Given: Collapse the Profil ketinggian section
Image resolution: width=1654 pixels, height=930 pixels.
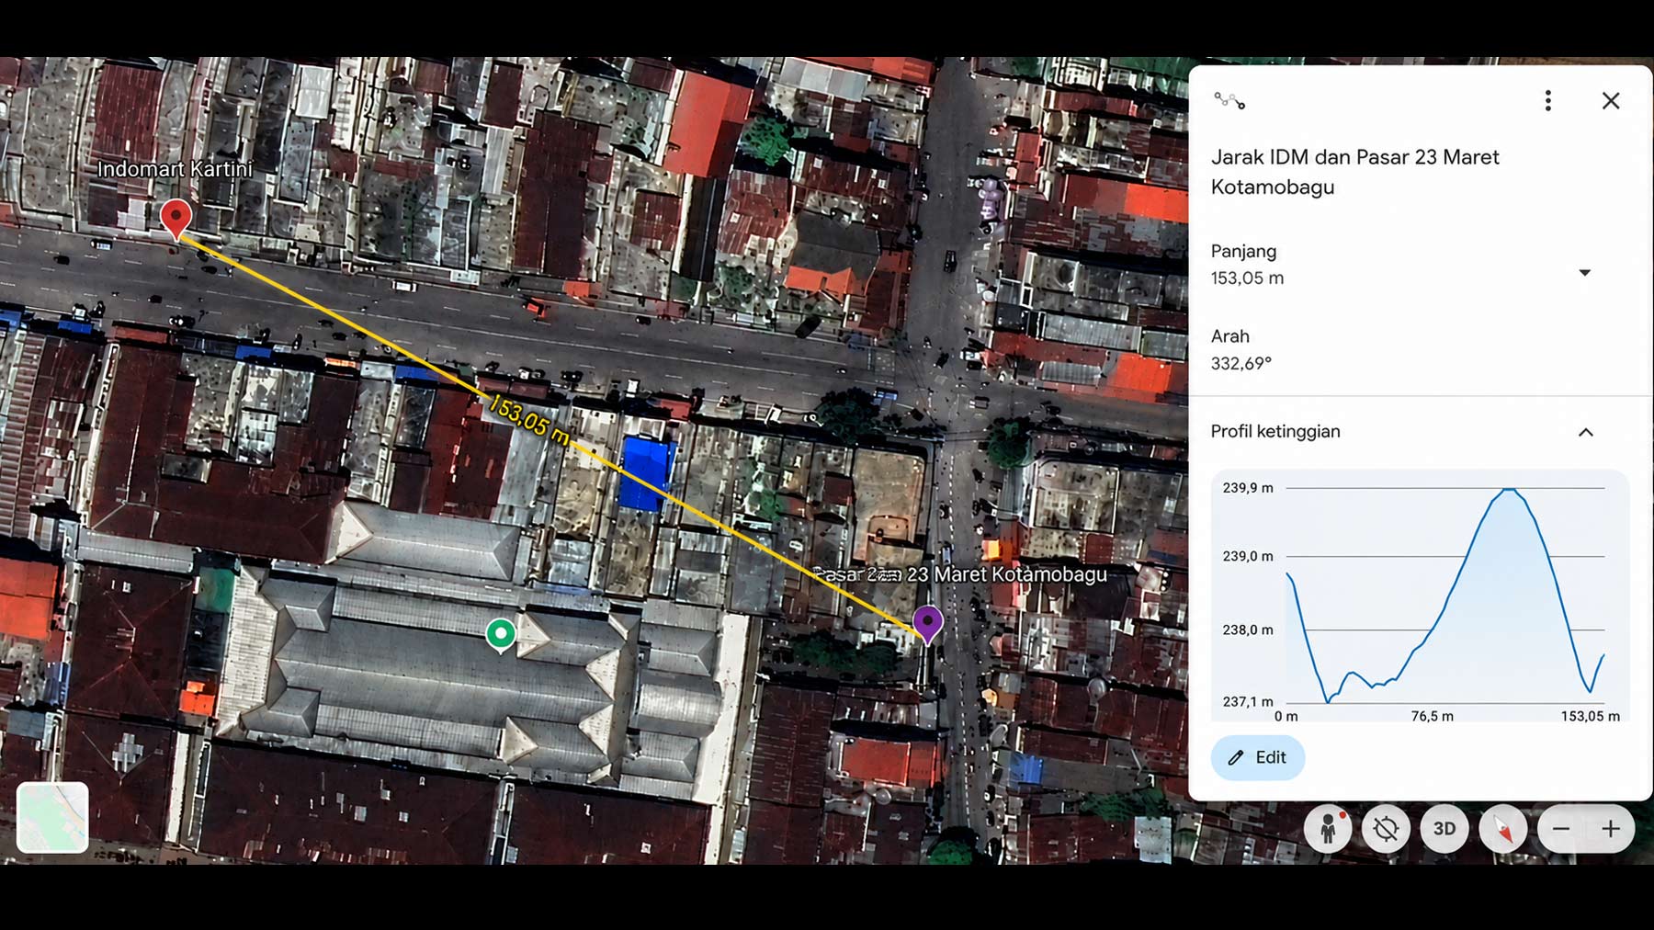Looking at the screenshot, I should [x=1586, y=432].
